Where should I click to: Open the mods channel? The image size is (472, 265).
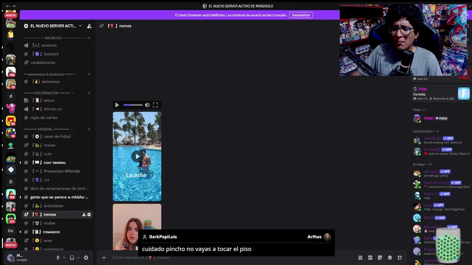(x=57, y=241)
